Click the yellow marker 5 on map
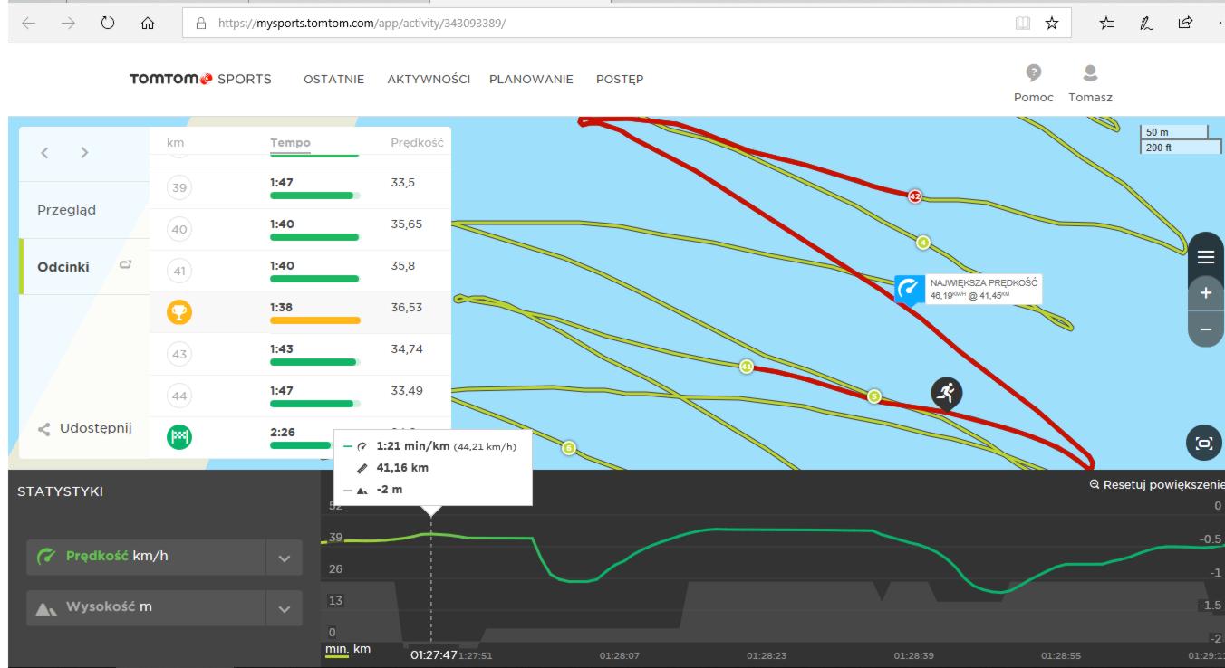This screenshot has height=668, width=1225. click(874, 396)
